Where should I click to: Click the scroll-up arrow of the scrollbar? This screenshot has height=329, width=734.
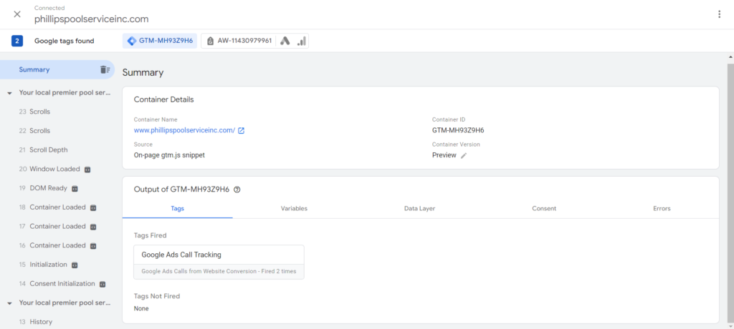(730, 57)
